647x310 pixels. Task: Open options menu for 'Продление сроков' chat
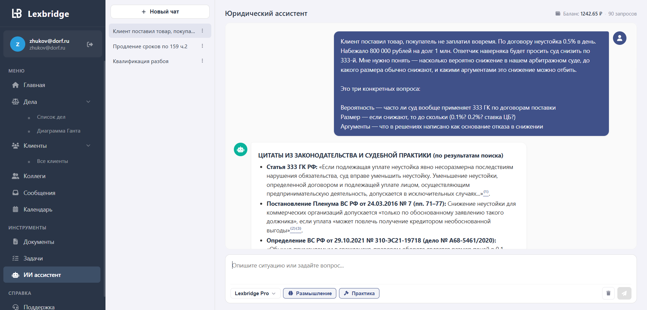coord(203,46)
